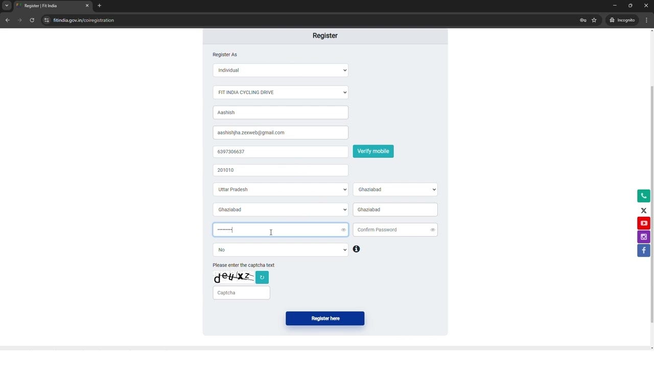Open the phone contact side icon

tap(643, 196)
